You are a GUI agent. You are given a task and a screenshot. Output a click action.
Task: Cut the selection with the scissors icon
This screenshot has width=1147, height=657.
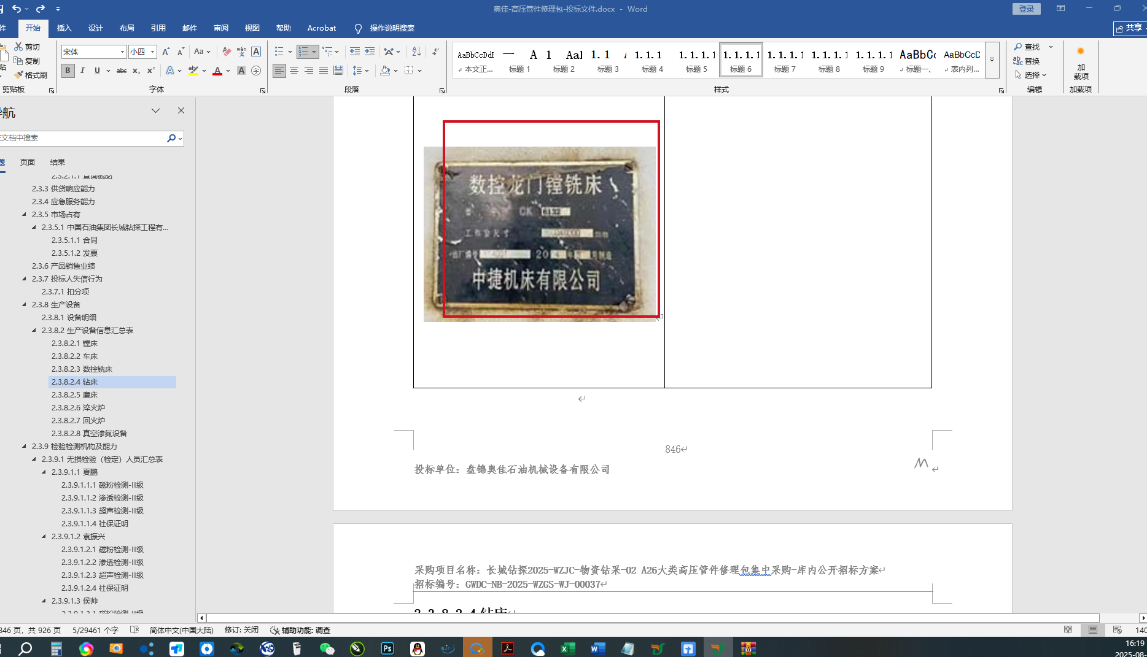pyautogui.click(x=19, y=47)
